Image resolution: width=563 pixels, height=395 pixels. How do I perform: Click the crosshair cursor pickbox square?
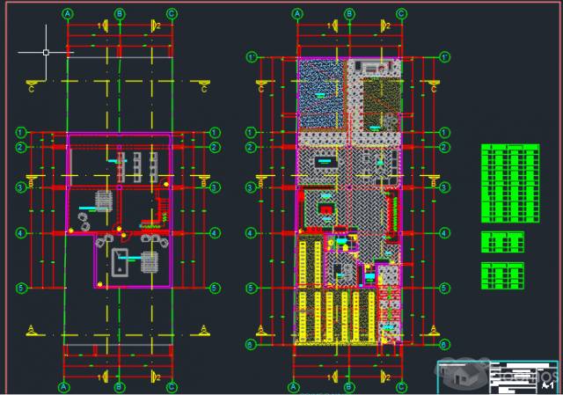(x=46, y=53)
